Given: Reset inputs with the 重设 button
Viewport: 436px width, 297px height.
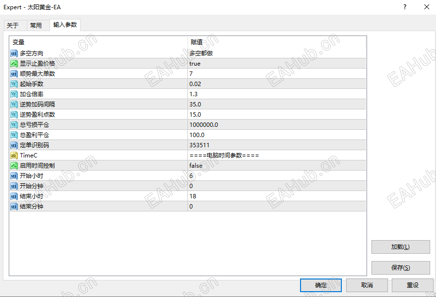Looking at the screenshot, I should [x=412, y=285].
